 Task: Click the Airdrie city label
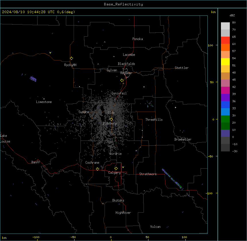coord(116,154)
